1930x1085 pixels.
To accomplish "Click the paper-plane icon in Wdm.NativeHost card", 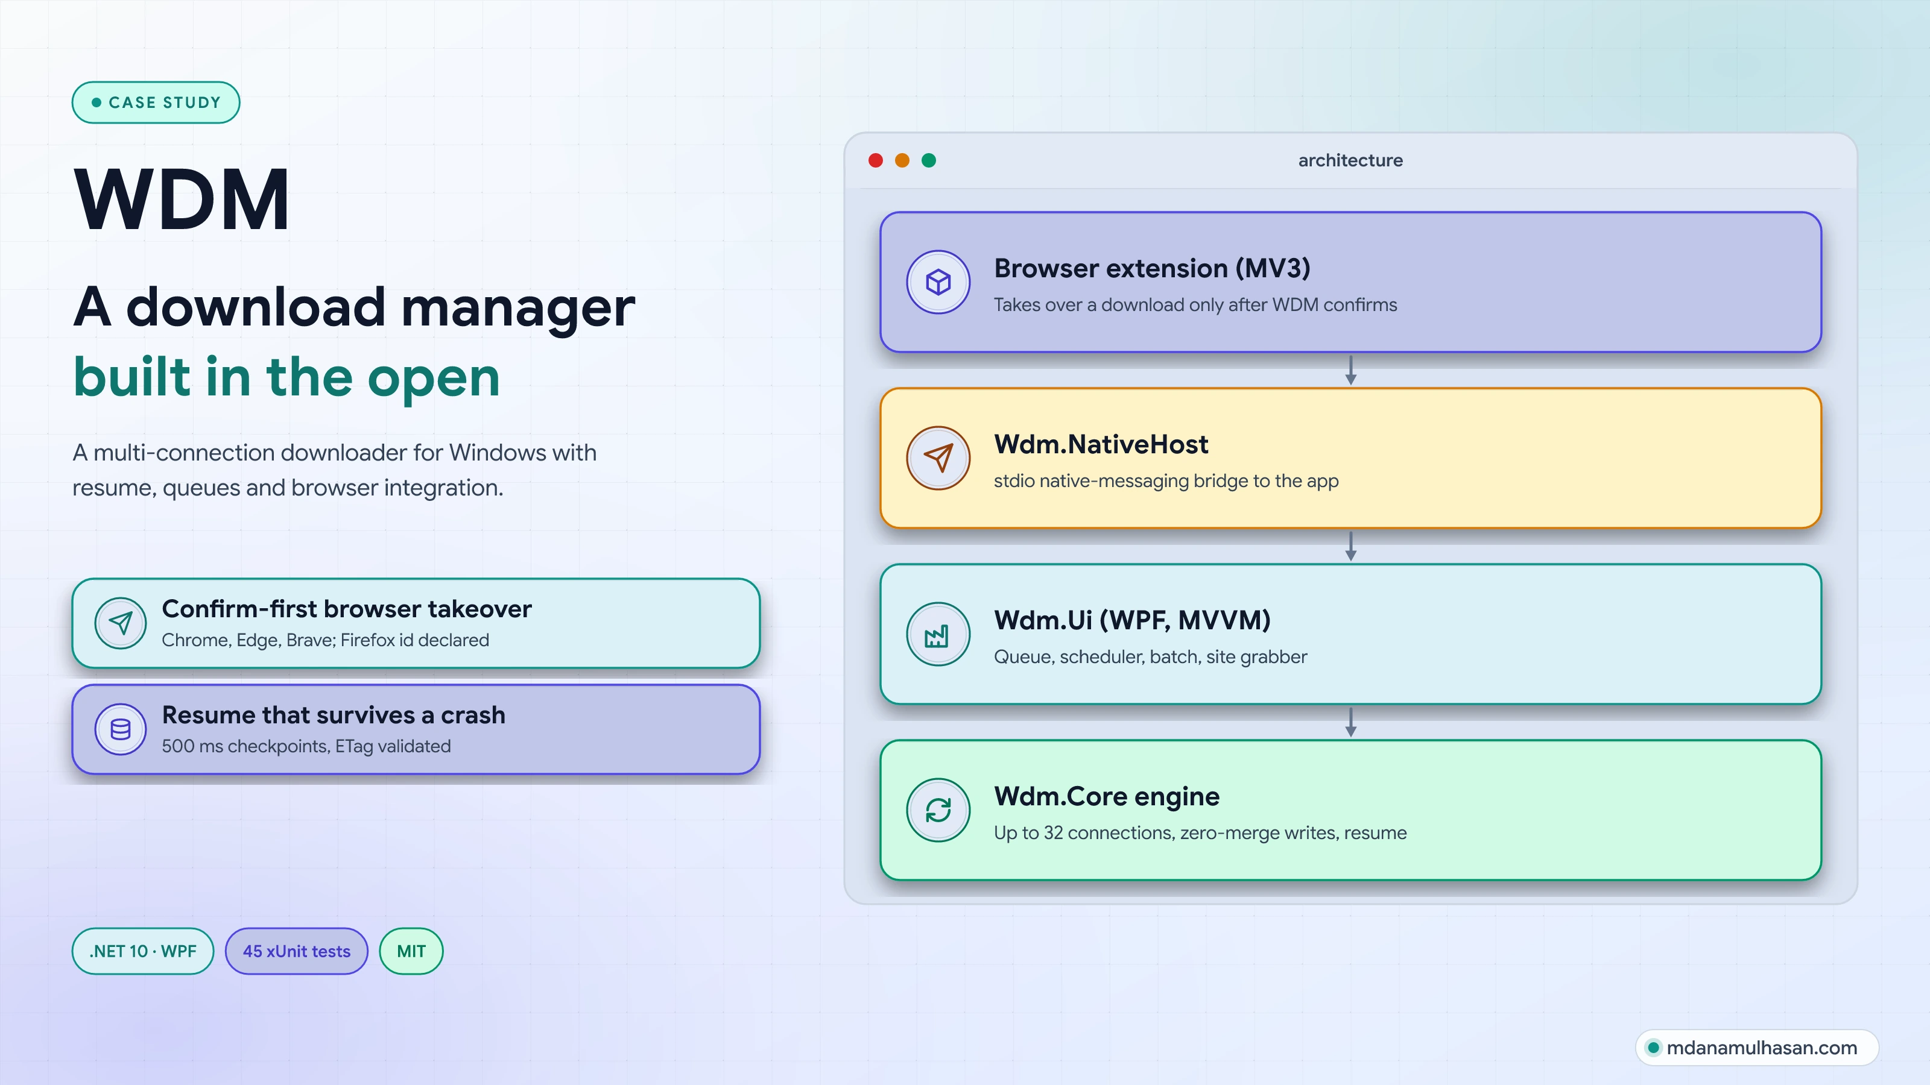I will (938, 458).
